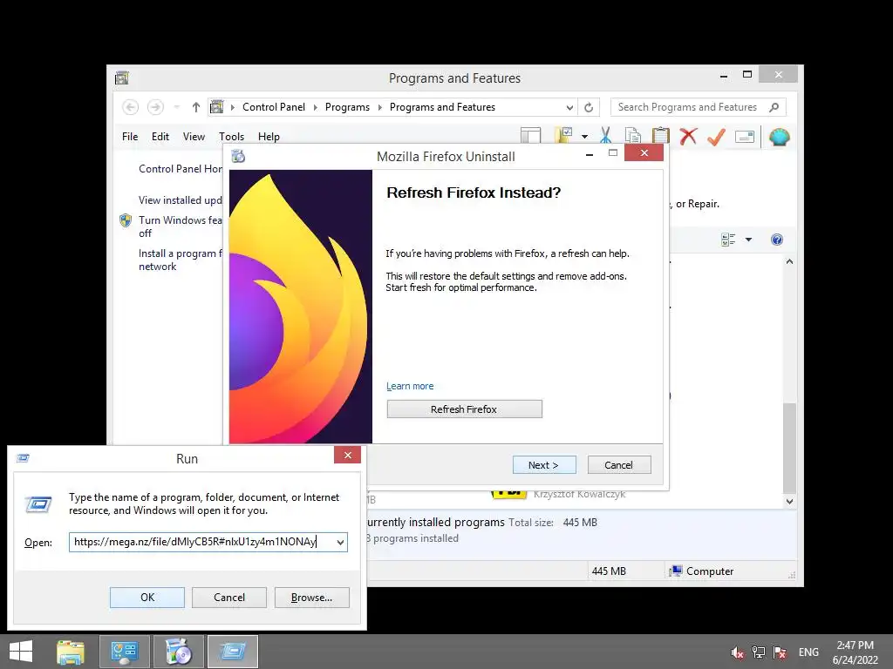Click the taskbar clock showing 2:47 PM
Image resolution: width=893 pixels, height=669 pixels.
point(855,652)
